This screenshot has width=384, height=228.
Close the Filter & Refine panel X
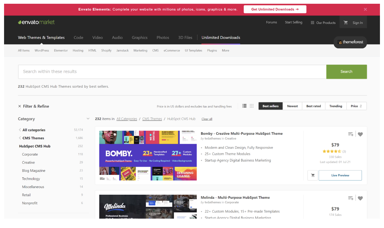(x=20, y=106)
